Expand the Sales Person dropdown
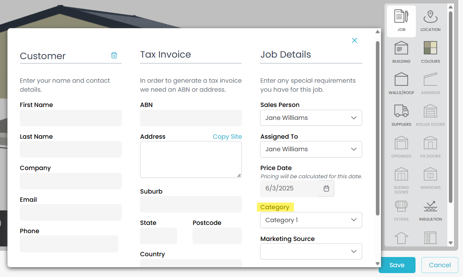The height and width of the screenshot is (277, 463). (x=311, y=118)
